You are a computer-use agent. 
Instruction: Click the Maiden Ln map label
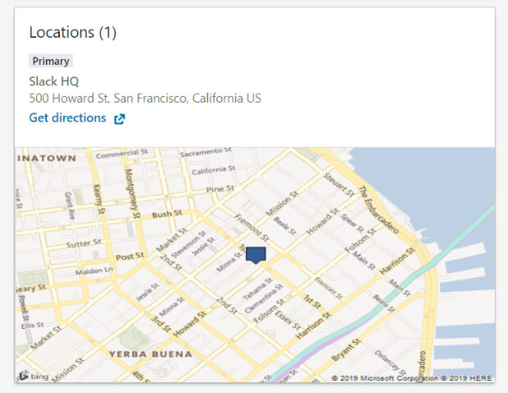94,271
